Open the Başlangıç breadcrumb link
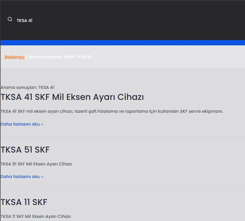The height and width of the screenshot is (221, 245). (x=15, y=57)
